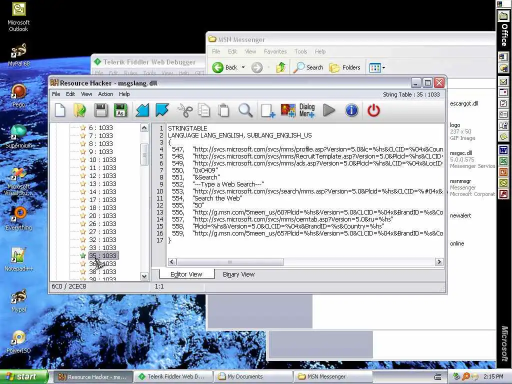Switch to MSN Messenger taskbar button
This screenshot has width=512, height=384.
tap(333, 376)
